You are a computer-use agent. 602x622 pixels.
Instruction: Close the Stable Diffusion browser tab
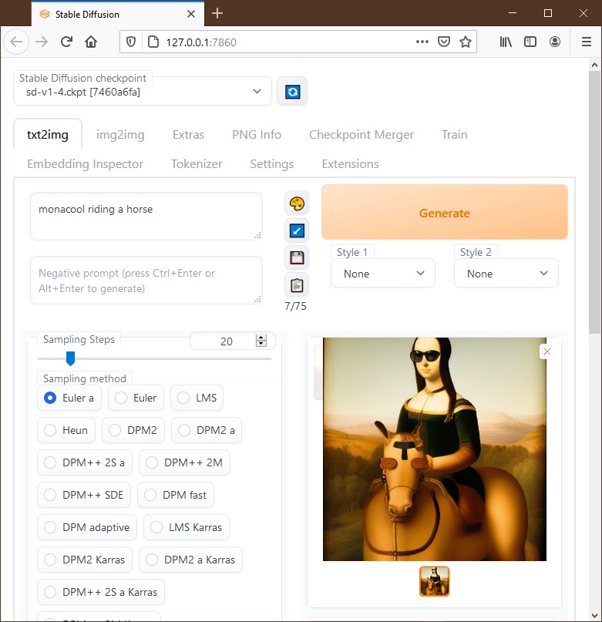coord(191,14)
